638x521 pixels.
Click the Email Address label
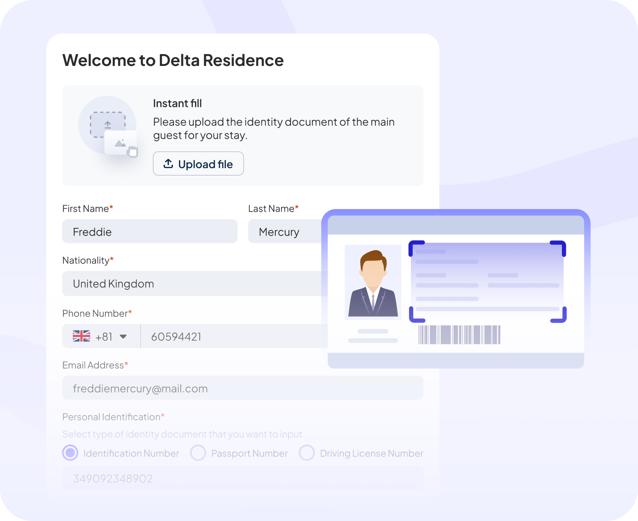tap(95, 365)
